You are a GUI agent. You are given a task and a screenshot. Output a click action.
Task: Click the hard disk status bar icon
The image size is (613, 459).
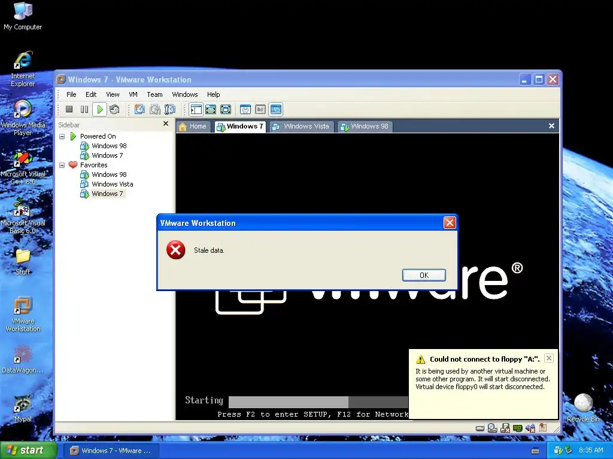click(x=480, y=429)
